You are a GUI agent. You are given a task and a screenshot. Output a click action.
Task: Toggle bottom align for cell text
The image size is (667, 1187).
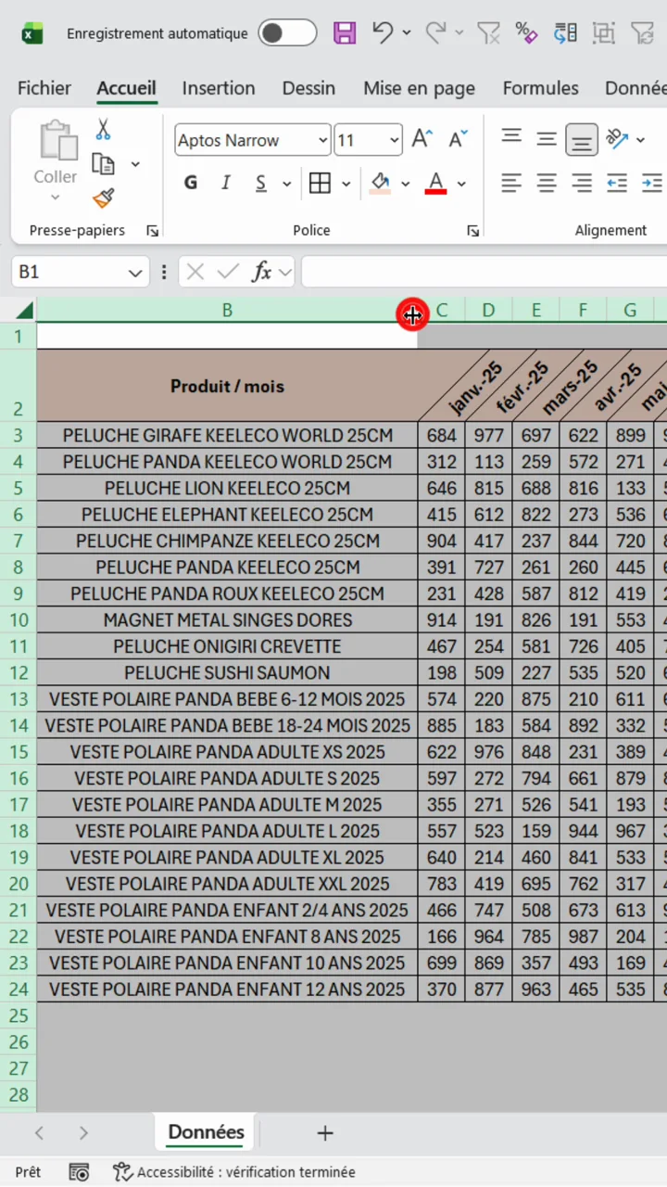(x=582, y=139)
